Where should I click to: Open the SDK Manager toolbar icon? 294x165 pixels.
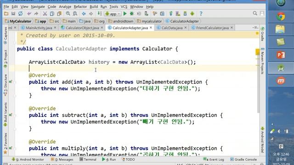(x=185, y=14)
